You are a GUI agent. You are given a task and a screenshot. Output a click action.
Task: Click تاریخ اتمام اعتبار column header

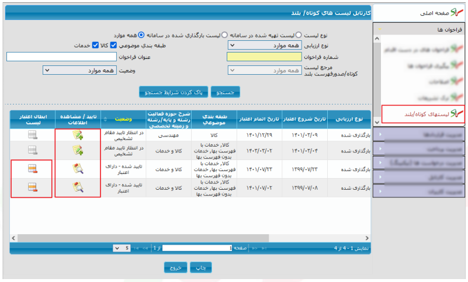(x=259, y=119)
